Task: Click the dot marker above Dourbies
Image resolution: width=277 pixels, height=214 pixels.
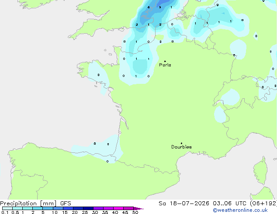Action: point(181,143)
